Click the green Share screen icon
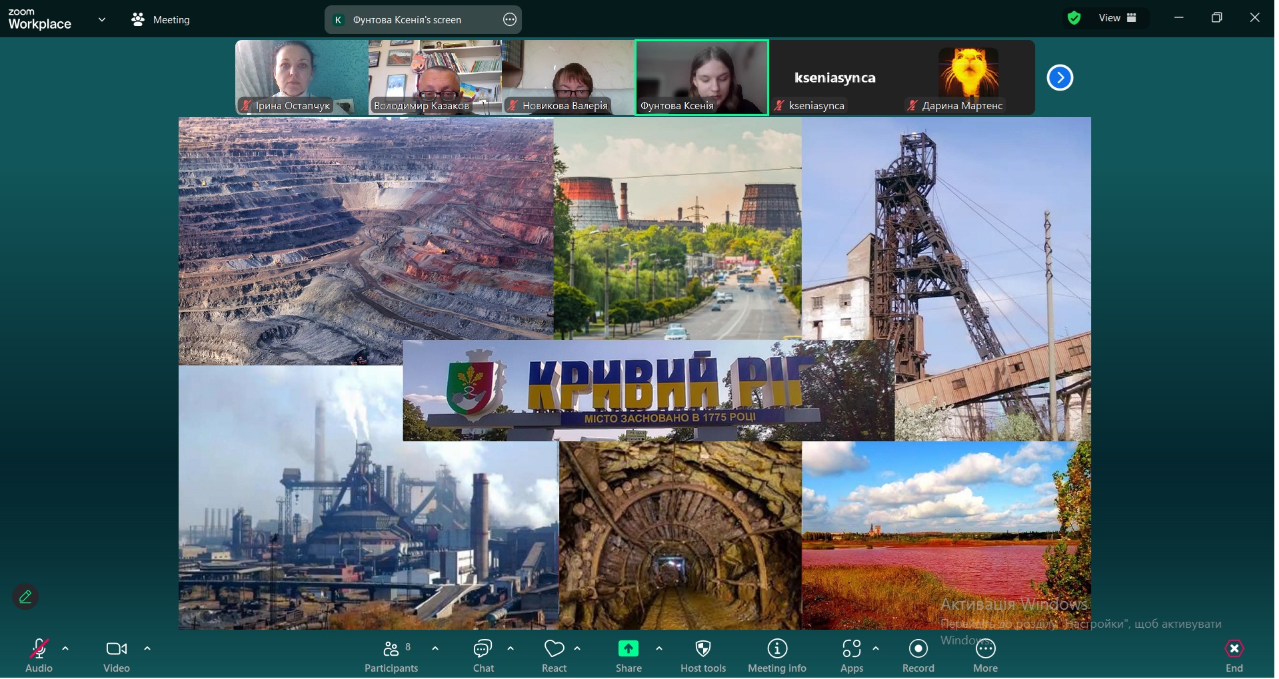This screenshot has height=679, width=1279. [628, 649]
